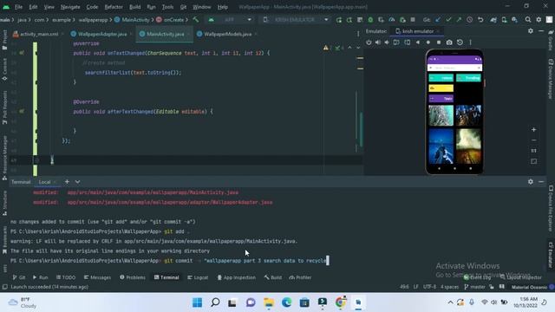Viewport: 555px width, 312px height.
Task: Open the Git tool window
Action: click(19, 277)
